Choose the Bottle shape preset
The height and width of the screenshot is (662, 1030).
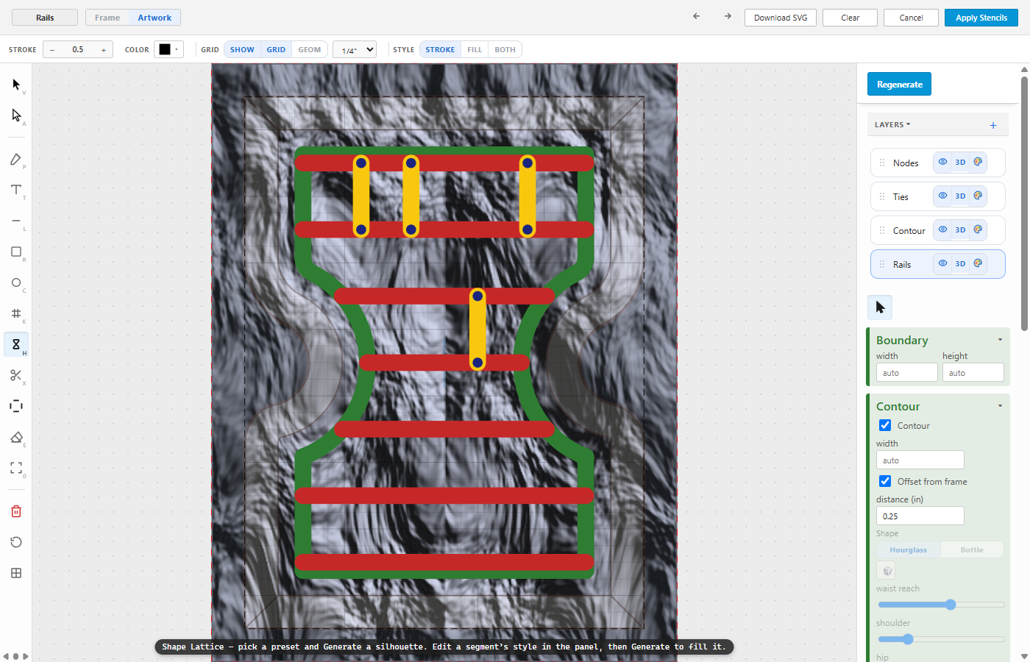972,549
